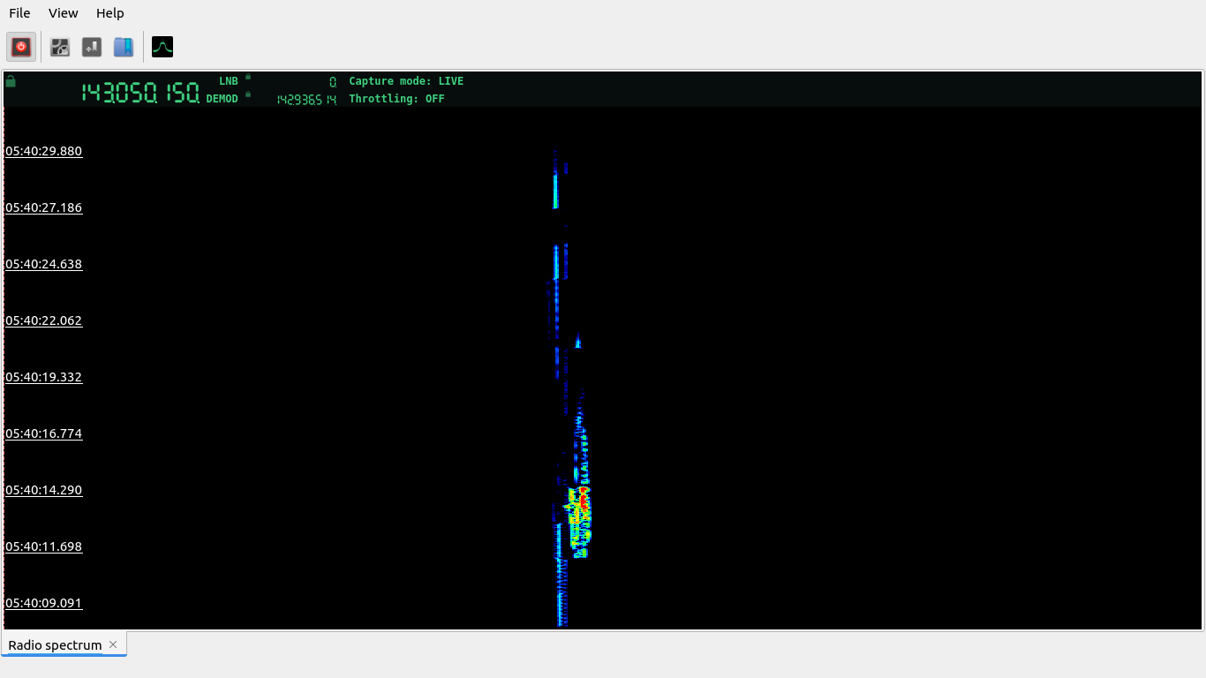
Task: Click the LNB label
Action: coord(229,81)
